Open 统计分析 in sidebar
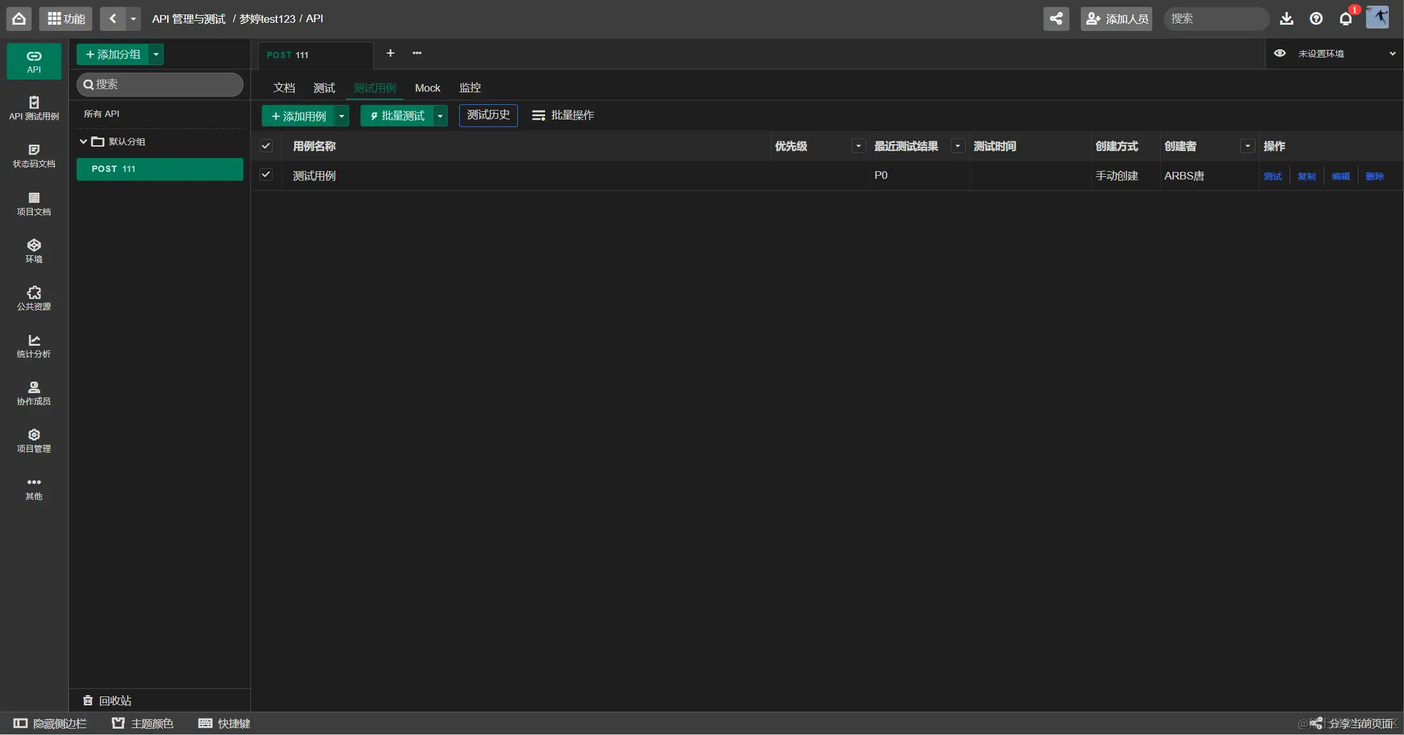The image size is (1404, 735). coord(34,345)
